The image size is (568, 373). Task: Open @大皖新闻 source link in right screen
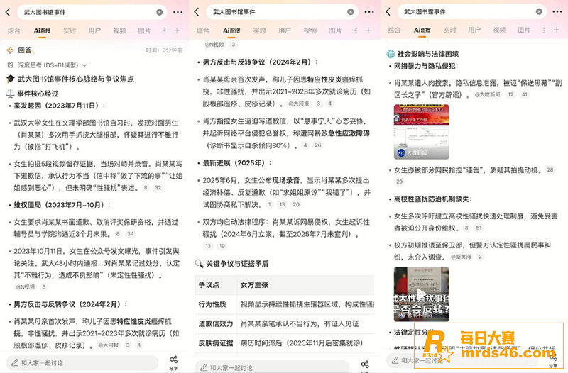pyautogui.click(x=488, y=95)
